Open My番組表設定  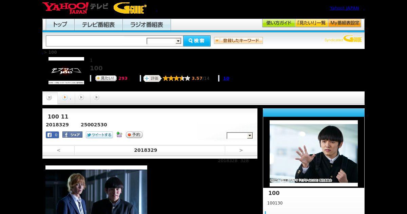pyautogui.click(x=345, y=23)
